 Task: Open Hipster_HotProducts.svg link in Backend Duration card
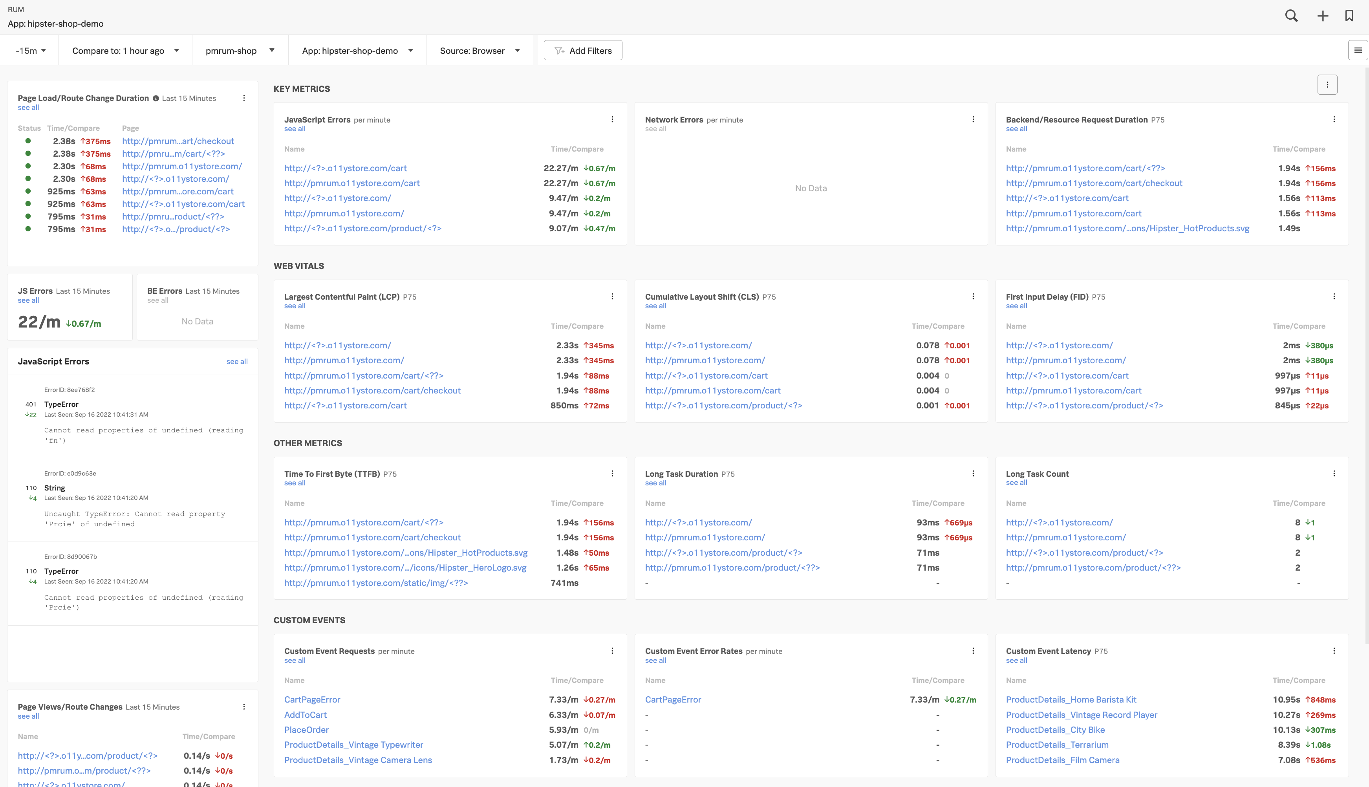tap(1127, 228)
